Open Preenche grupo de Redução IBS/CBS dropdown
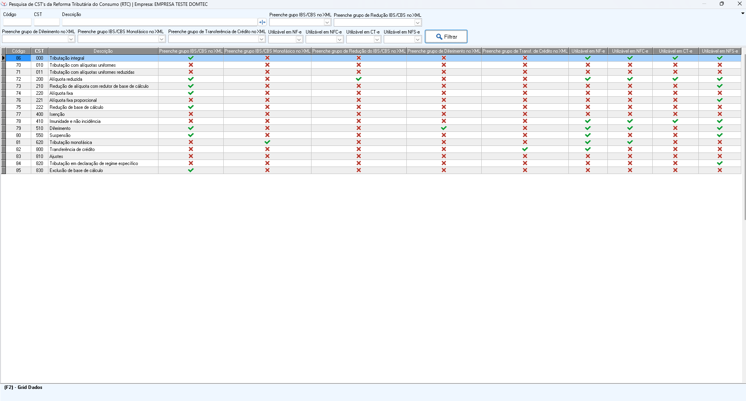 coord(417,23)
